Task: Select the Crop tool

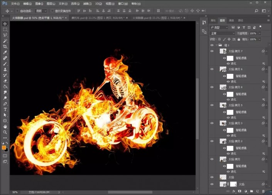Action: point(5,47)
